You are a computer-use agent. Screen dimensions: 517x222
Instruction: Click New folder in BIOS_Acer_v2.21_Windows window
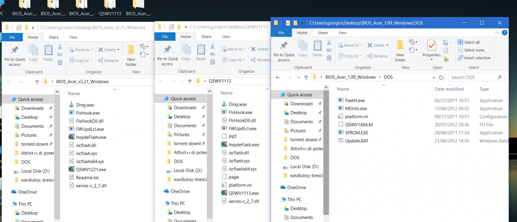pos(131,55)
